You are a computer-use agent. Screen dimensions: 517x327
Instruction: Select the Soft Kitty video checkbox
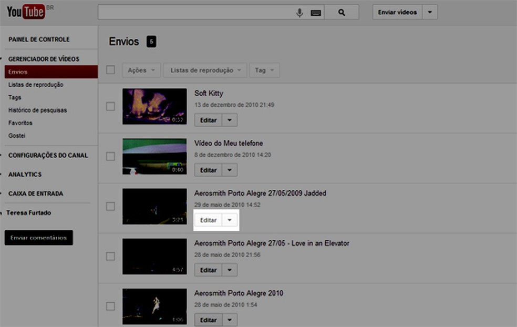(x=110, y=106)
